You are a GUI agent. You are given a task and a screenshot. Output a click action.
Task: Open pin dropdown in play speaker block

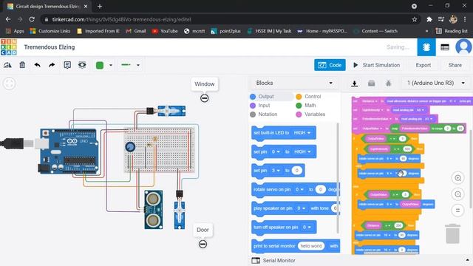302,208
